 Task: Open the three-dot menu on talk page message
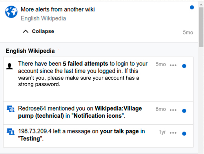click(173, 133)
